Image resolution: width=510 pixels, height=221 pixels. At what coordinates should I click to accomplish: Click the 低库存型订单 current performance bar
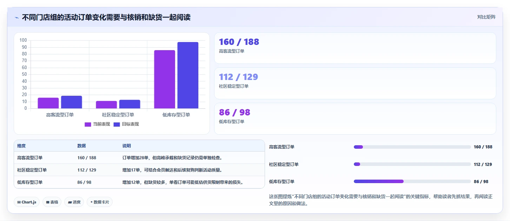click(165, 79)
